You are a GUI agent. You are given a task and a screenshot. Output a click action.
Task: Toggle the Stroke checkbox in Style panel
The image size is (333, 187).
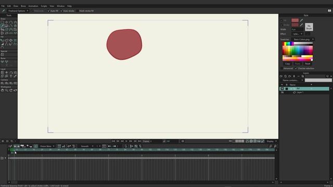coord(281,25)
